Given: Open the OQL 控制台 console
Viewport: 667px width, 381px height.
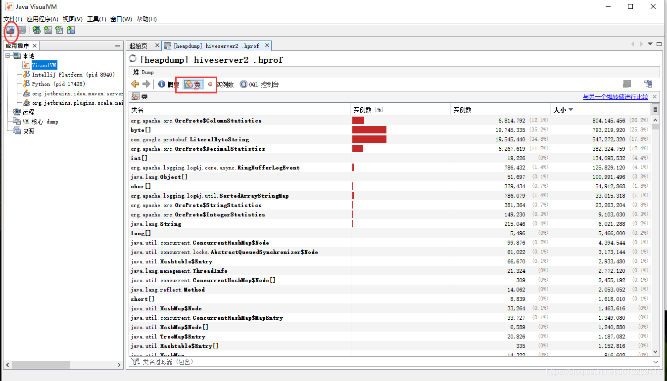Looking at the screenshot, I should pos(259,85).
